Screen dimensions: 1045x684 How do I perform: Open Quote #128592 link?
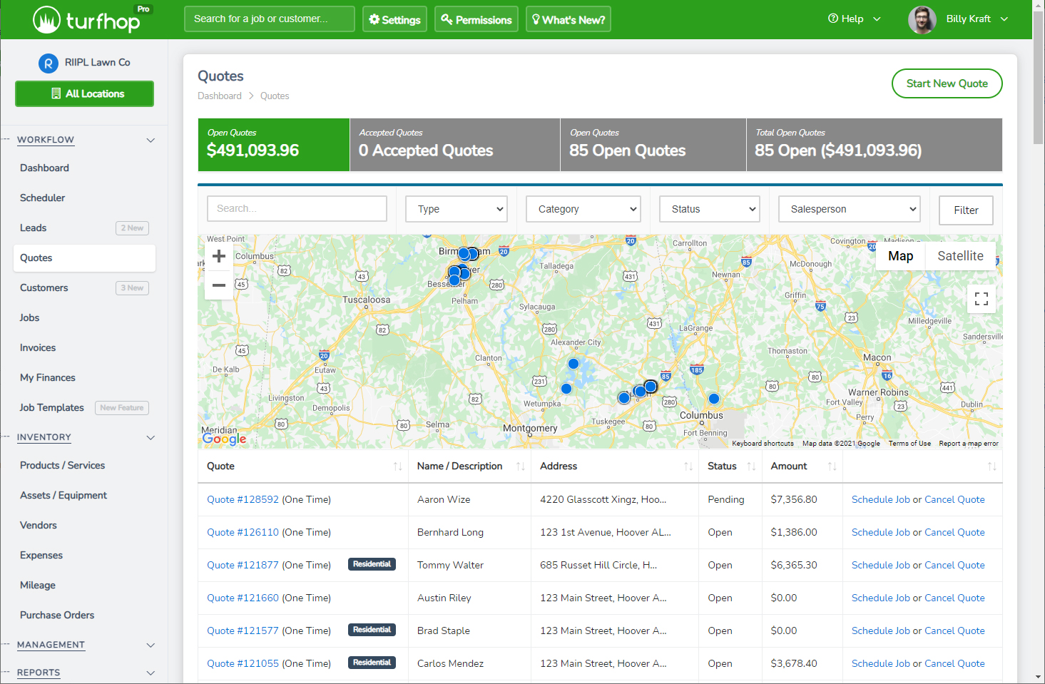point(243,500)
